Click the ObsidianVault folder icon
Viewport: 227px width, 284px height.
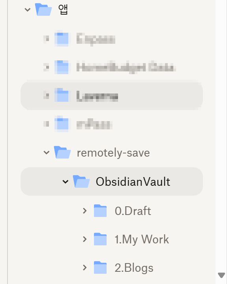click(x=81, y=181)
